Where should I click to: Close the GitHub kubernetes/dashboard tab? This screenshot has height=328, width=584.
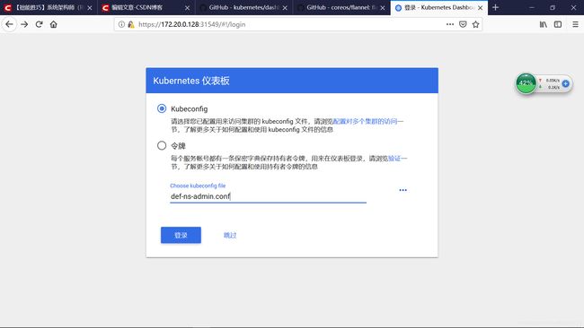pos(285,8)
